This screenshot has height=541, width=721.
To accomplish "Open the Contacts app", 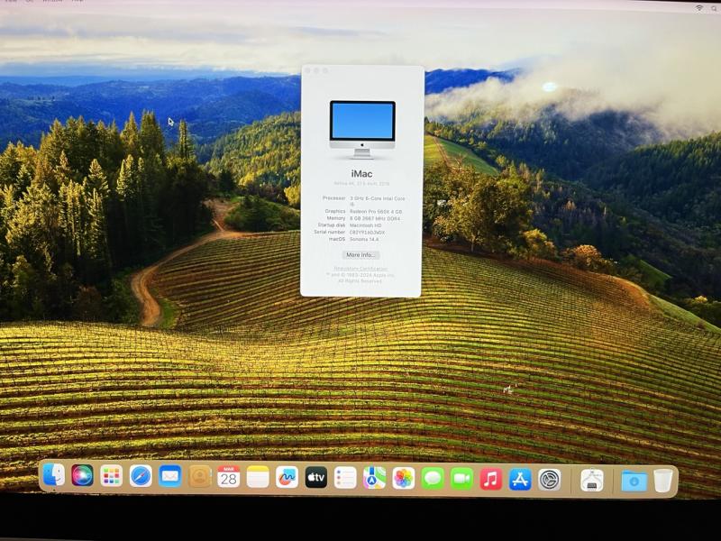I will [199, 477].
